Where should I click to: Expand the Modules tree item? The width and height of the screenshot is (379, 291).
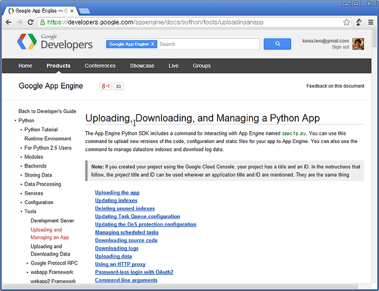coord(21,157)
